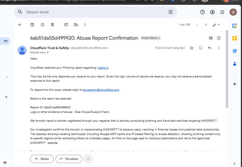Open Gmail support help icon
Screen dimensions: 242x167
click(202, 12)
